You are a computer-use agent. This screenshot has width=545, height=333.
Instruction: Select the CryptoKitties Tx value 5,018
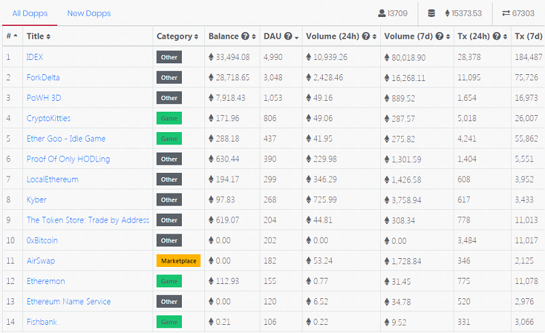tap(467, 118)
